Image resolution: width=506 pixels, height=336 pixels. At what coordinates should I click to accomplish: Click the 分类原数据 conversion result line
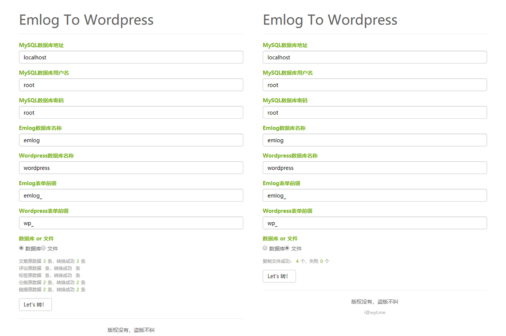[52, 283]
